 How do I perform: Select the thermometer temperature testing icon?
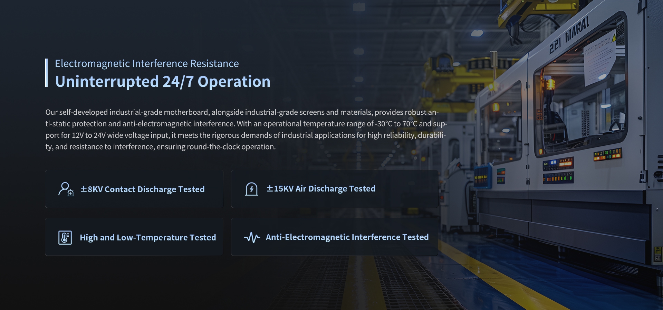click(66, 237)
